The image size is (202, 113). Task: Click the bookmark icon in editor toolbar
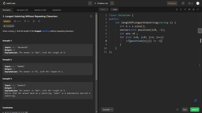[177, 9]
